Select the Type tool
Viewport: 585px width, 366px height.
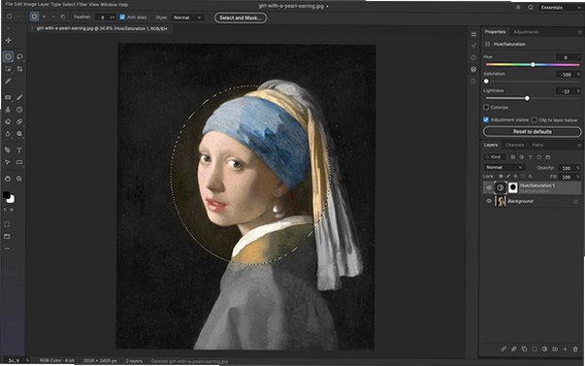(19, 150)
